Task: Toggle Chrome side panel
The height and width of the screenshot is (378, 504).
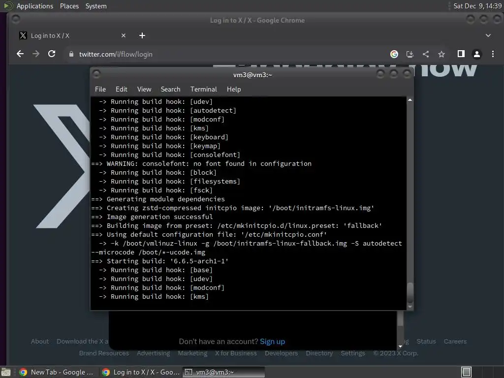Action: (x=461, y=54)
